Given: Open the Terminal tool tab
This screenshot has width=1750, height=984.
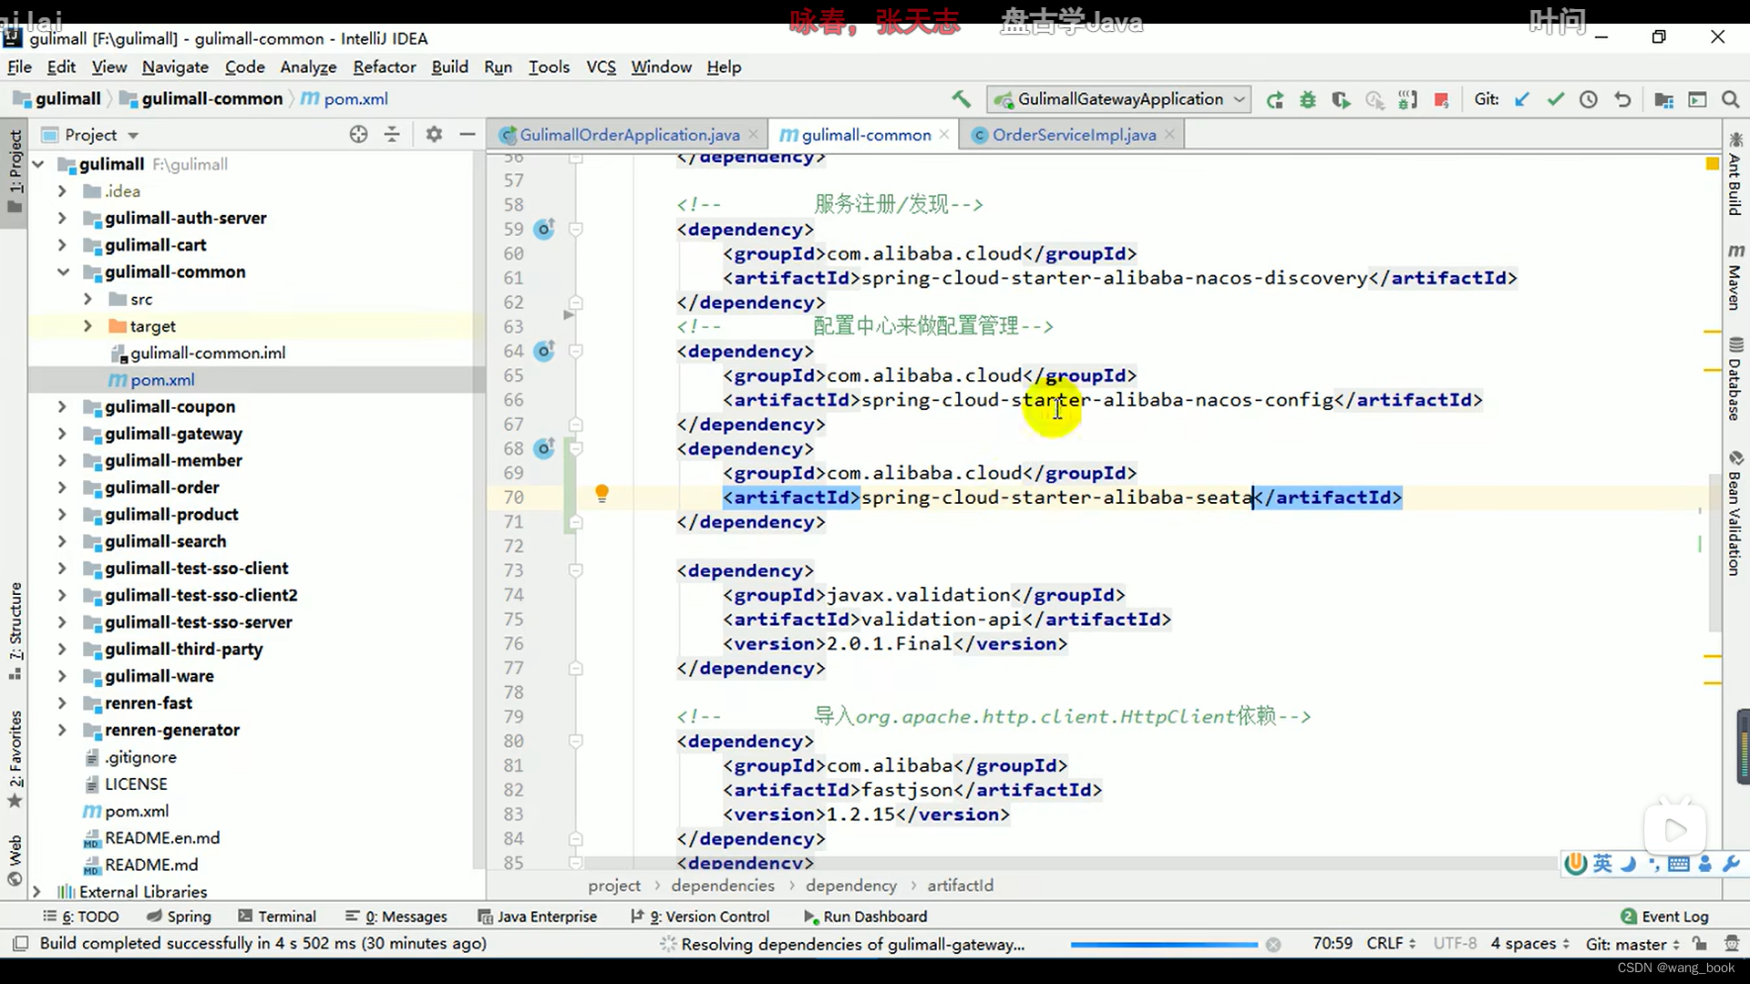Looking at the screenshot, I should (x=277, y=917).
